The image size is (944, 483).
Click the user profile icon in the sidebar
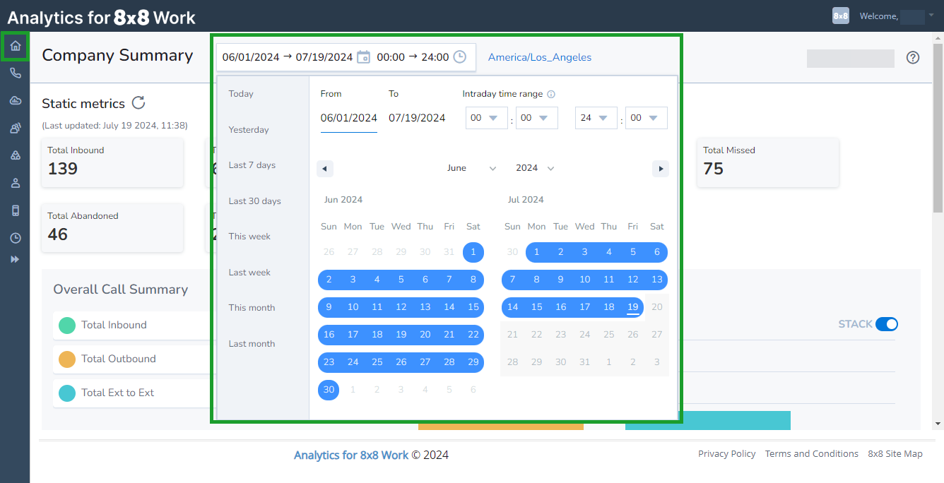(x=14, y=182)
